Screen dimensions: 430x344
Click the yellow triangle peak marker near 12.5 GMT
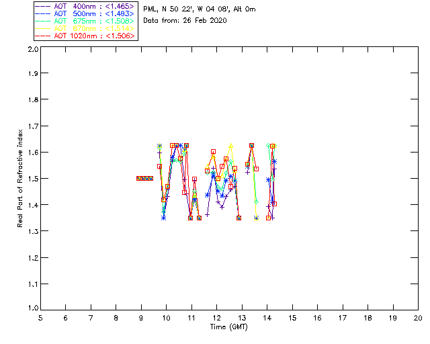(231, 146)
